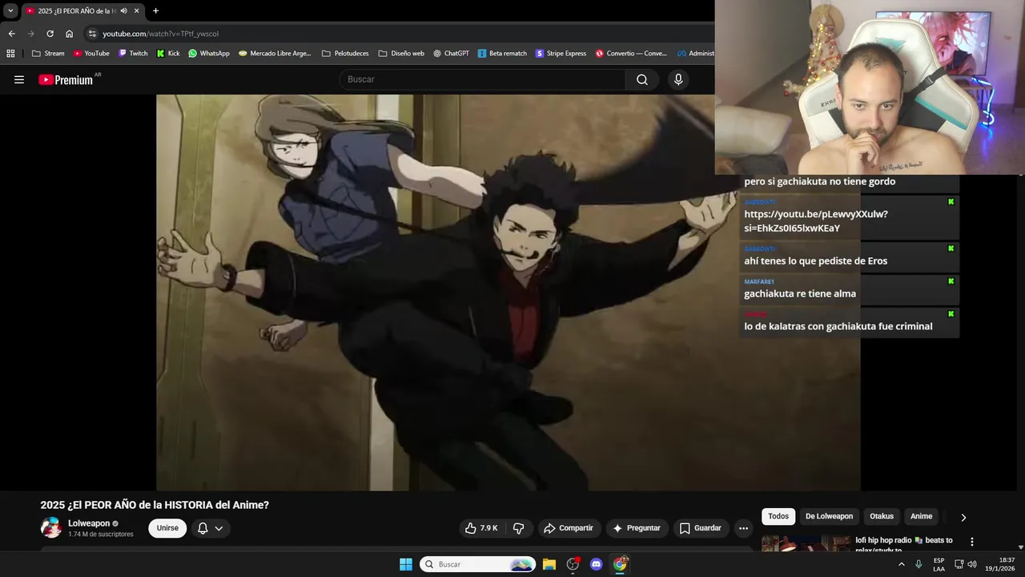Expand notification options chevron beside bell

click(219, 528)
